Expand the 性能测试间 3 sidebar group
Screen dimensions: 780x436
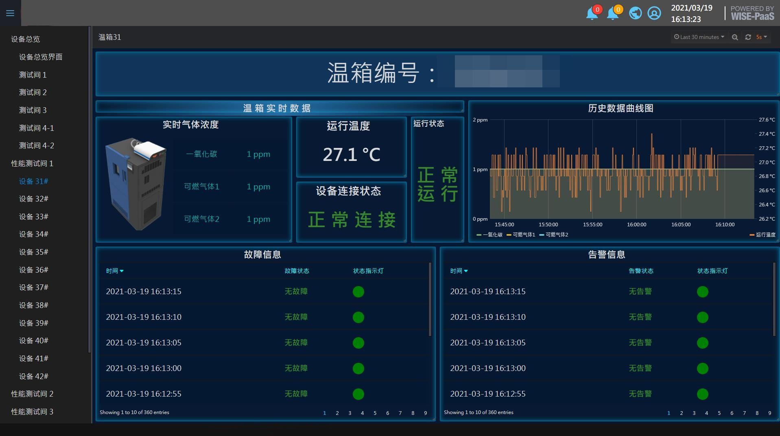coord(32,412)
